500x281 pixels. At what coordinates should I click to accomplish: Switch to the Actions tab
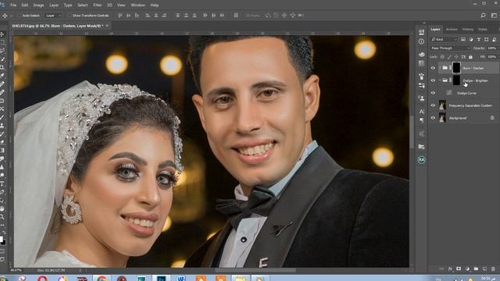pos(452,30)
